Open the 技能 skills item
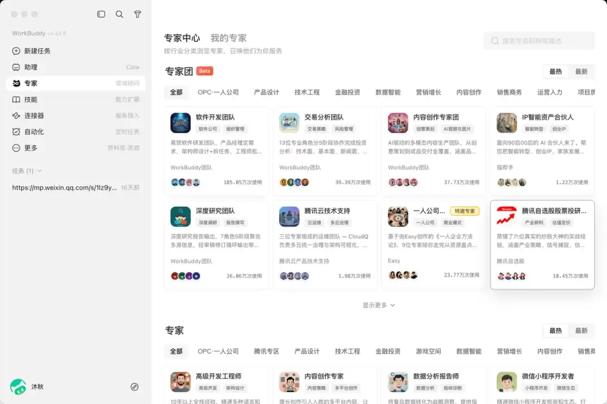Screen dimensions: 607x404 point(75,99)
